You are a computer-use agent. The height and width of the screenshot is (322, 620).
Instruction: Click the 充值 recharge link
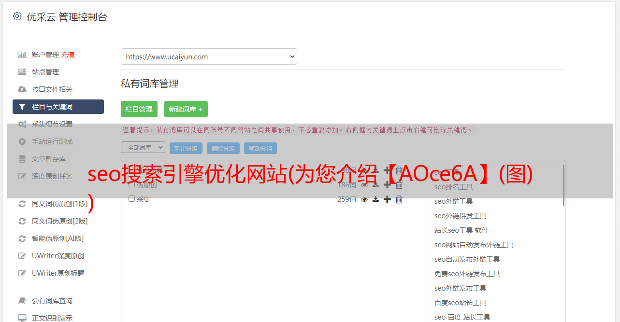(x=68, y=55)
